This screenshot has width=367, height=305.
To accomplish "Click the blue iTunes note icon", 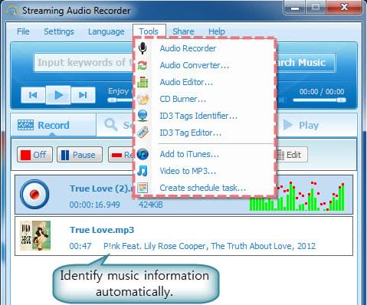I will (143, 154).
